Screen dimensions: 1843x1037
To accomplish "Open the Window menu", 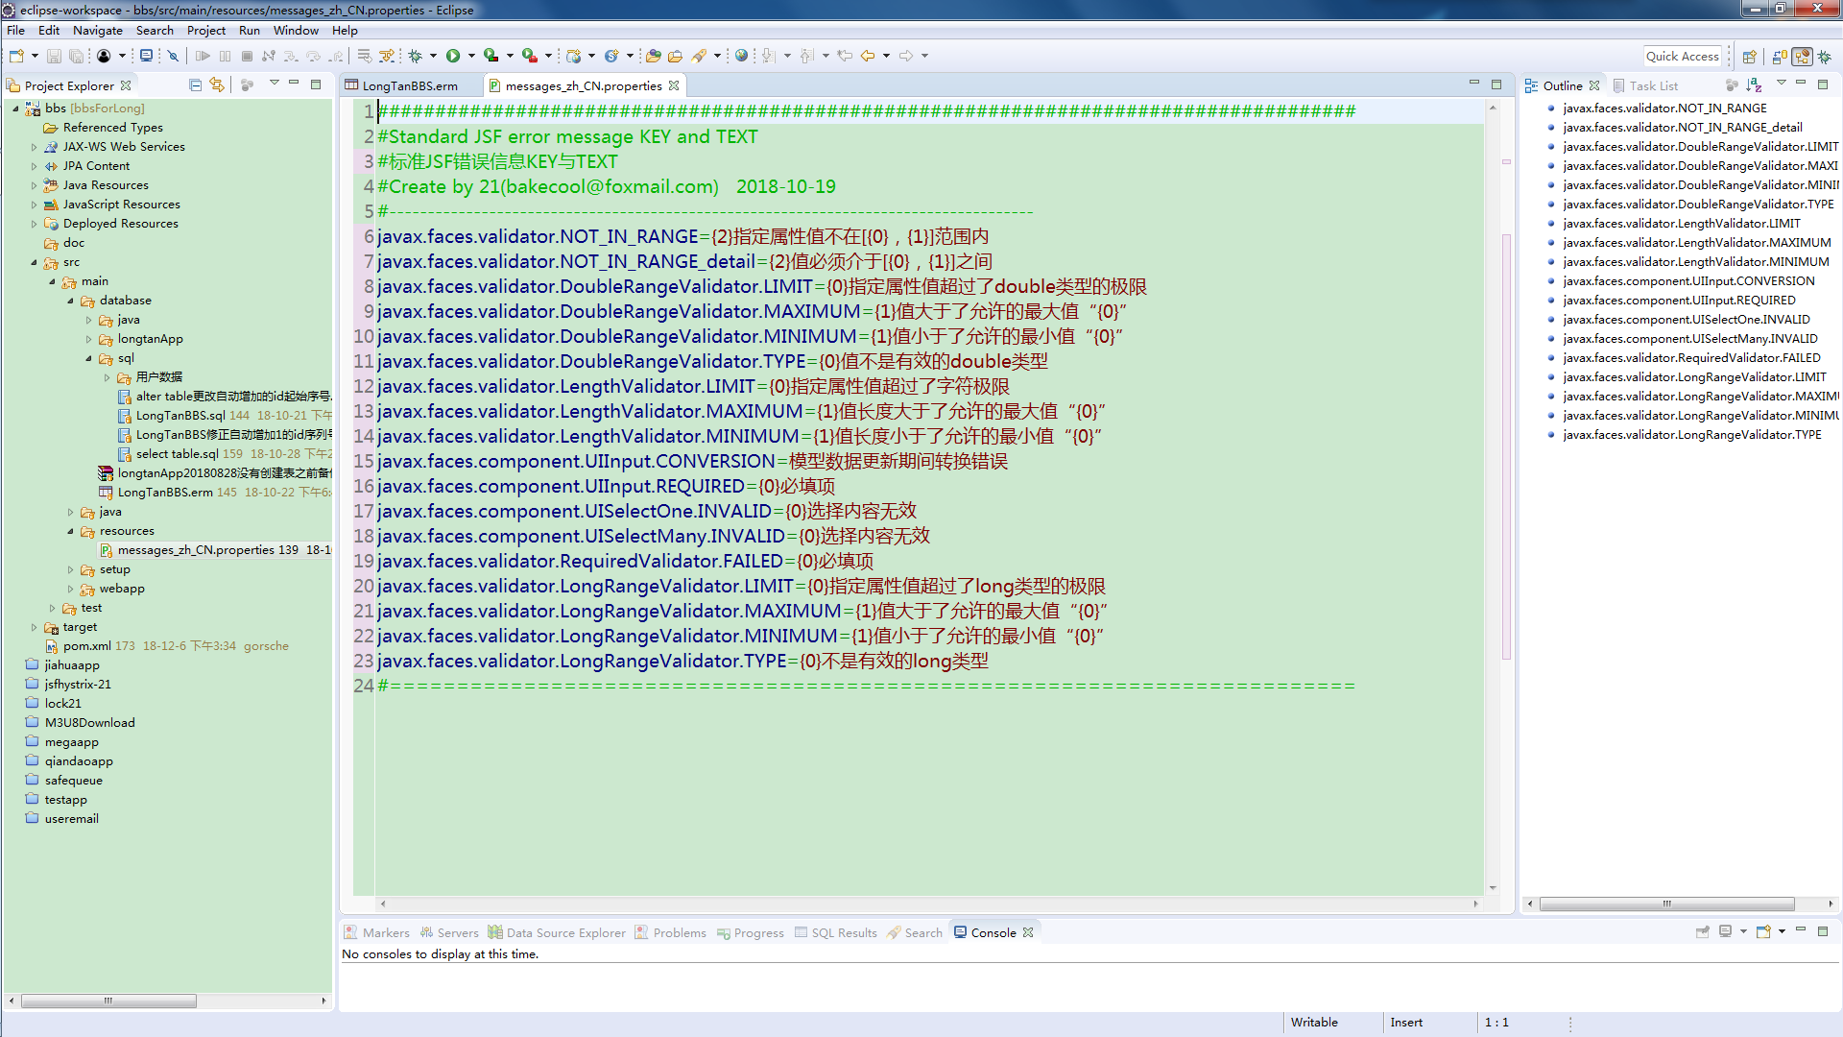I will (296, 30).
